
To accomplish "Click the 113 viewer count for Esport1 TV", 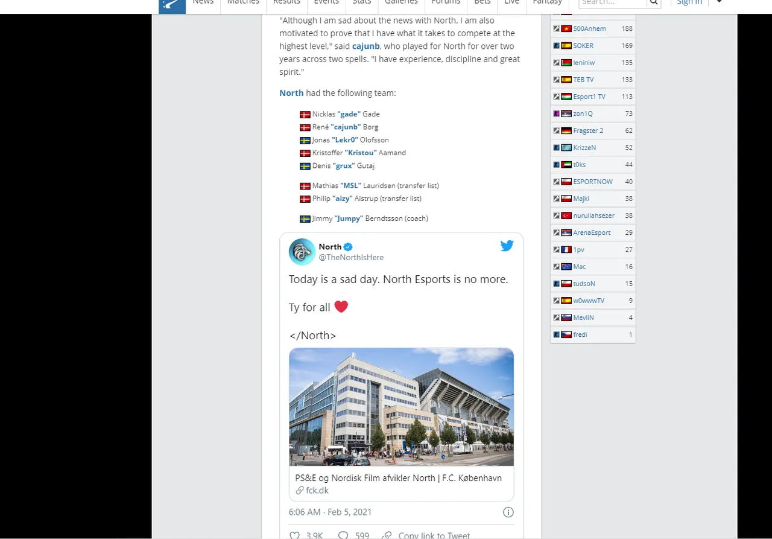I will (x=627, y=97).
